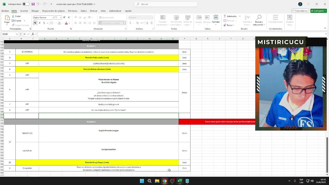
Task: Click the vertical scrollbar thumb
Action: (x=327, y=155)
